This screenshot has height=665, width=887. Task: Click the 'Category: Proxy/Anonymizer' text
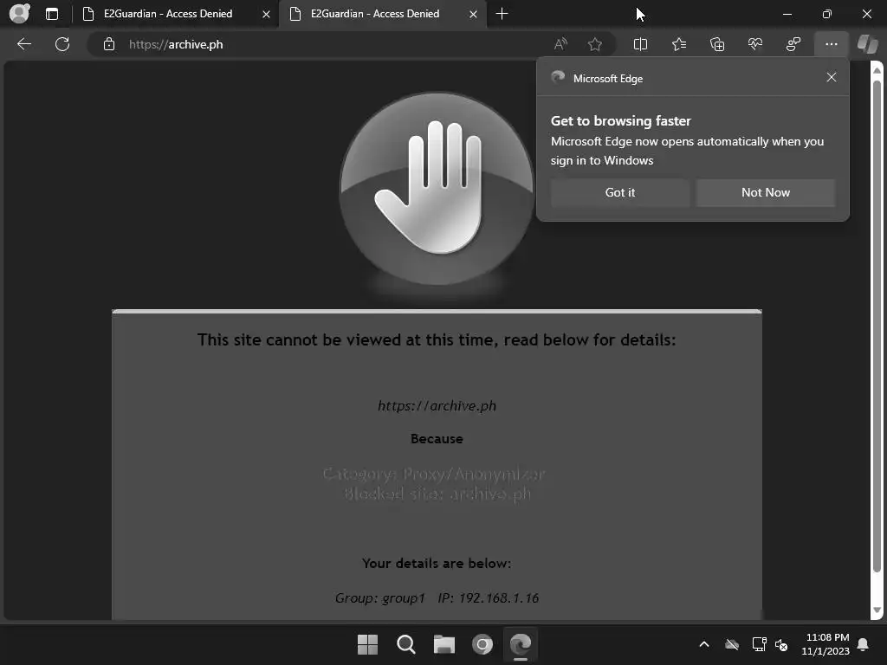point(434,474)
